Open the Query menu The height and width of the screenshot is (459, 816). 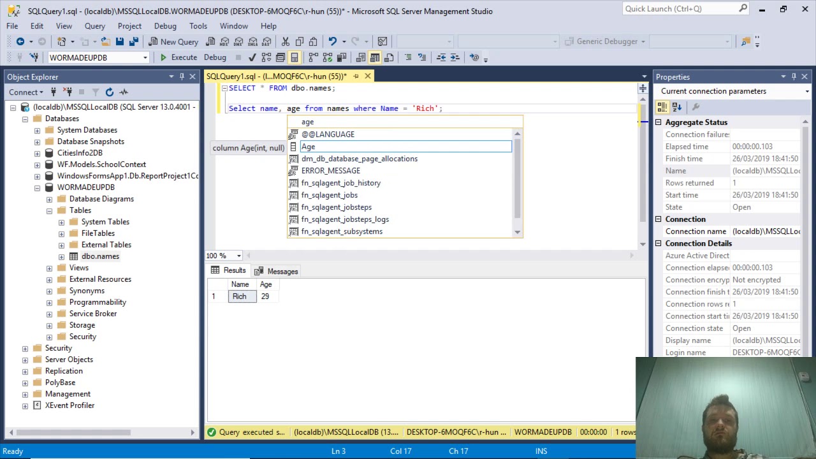(95, 26)
